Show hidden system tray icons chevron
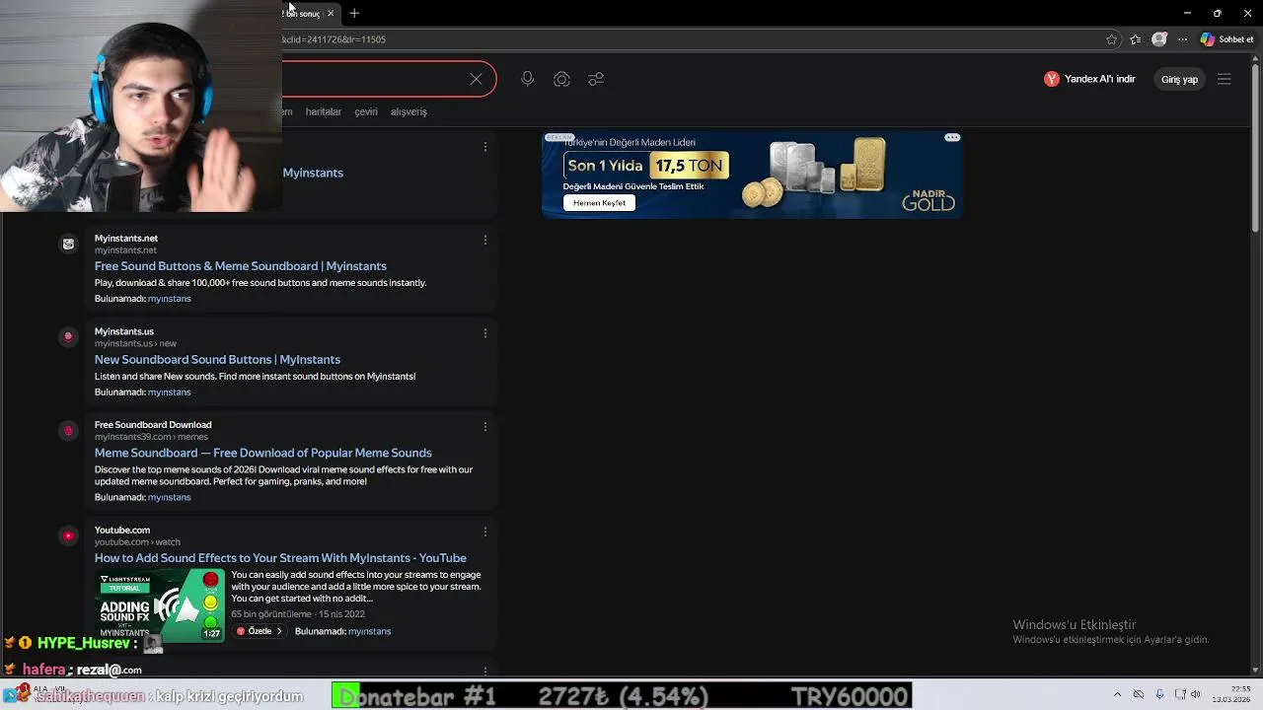This screenshot has width=1263, height=710. pos(1117,694)
